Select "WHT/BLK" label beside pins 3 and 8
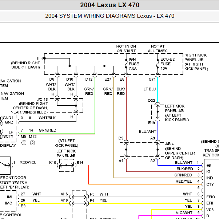The image size is (219, 219). point(47,118)
